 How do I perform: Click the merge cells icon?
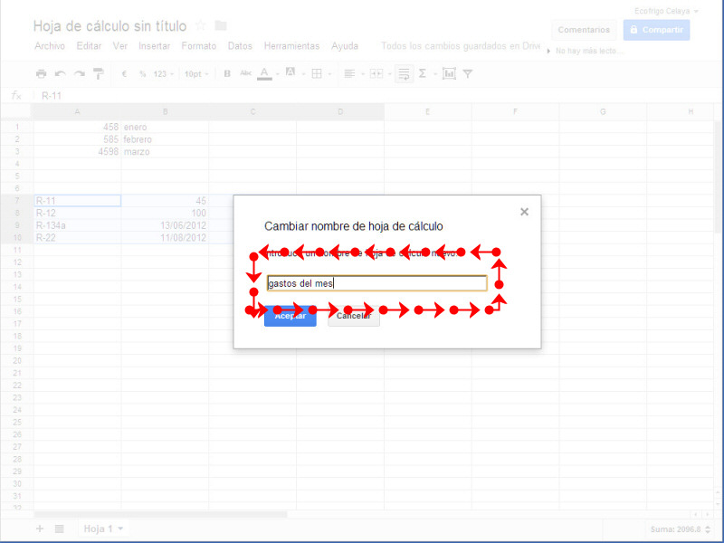click(376, 74)
